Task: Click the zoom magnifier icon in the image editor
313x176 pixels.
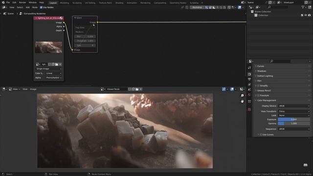Action: pyautogui.click(x=242, y=96)
